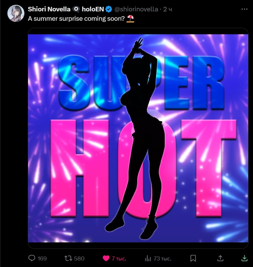Open Shiori Novella's profile avatar
Screen dimensions: 253x267
[16, 13]
